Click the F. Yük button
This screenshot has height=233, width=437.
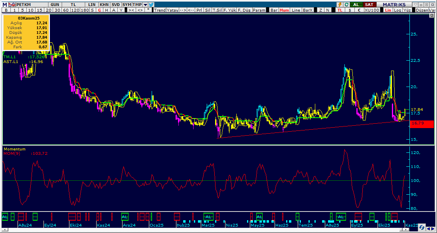point(229,10)
